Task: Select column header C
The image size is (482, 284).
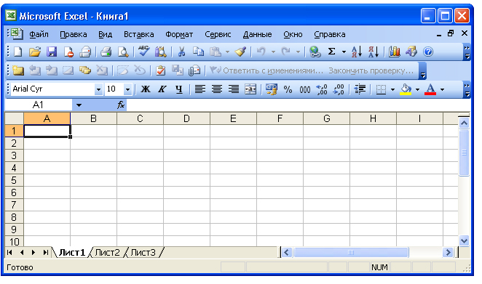Action: 141,118
